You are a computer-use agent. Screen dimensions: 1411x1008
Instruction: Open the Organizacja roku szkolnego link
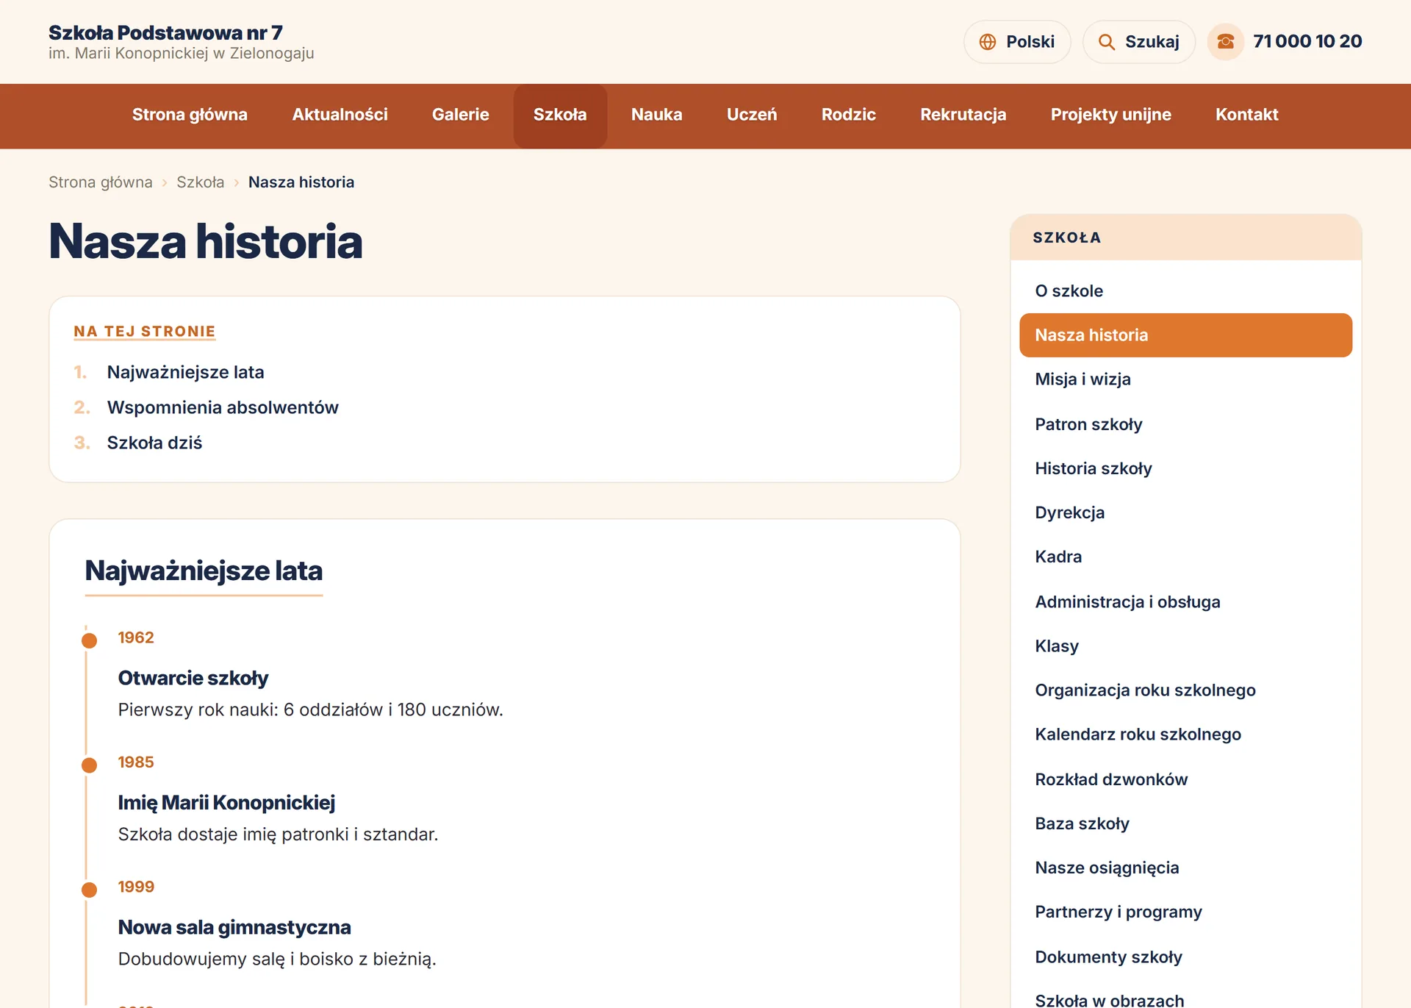pyautogui.click(x=1185, y=690)
